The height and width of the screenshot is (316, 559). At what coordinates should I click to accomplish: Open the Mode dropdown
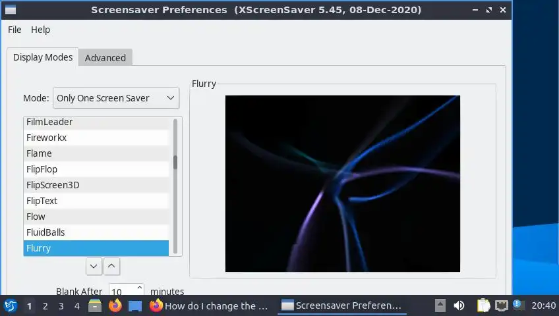click(116, 98)
